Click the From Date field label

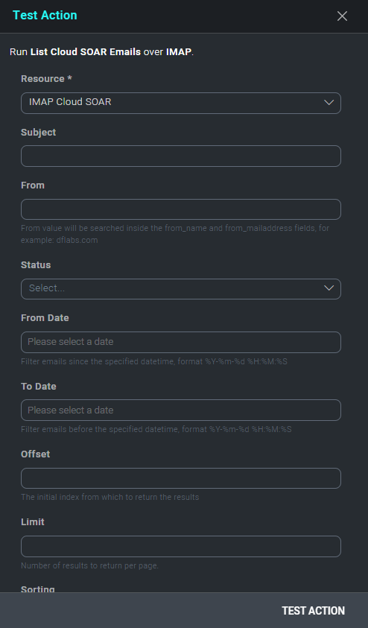tap(45, 317)
